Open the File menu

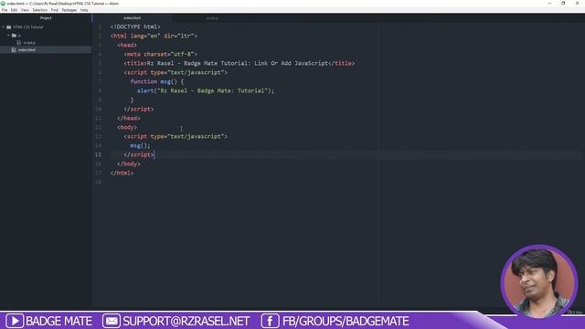tap(5, 10)
